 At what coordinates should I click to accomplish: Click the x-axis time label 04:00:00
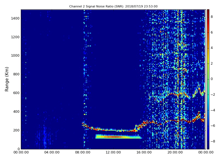tap(52, 152)
